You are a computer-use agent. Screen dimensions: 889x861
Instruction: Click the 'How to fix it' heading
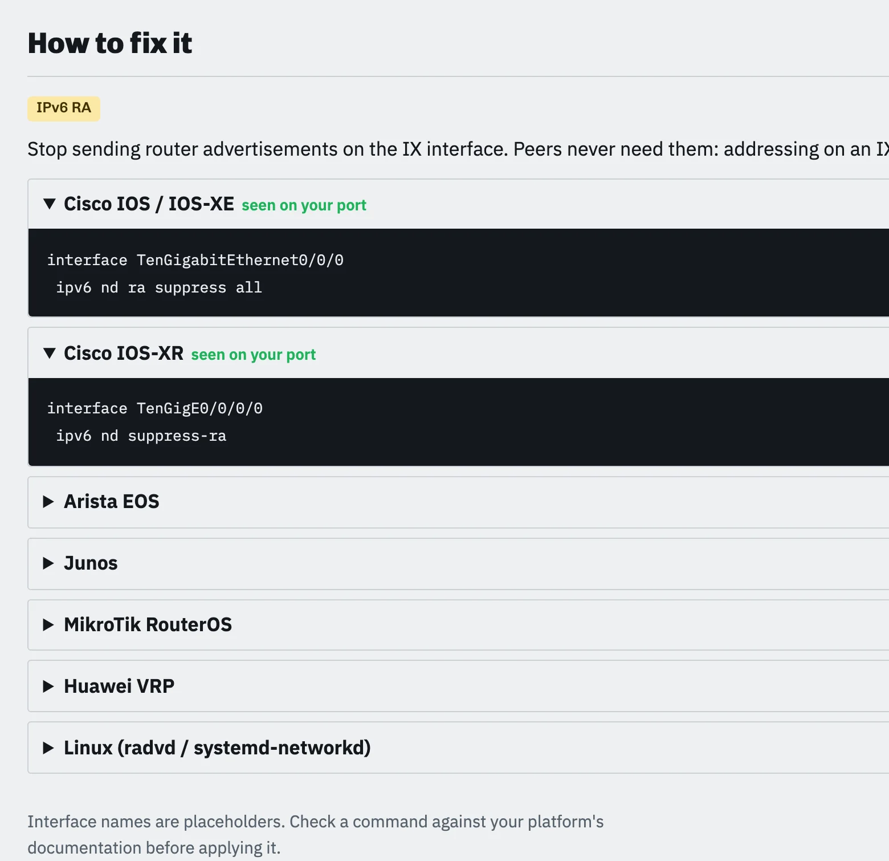(110, 43)
